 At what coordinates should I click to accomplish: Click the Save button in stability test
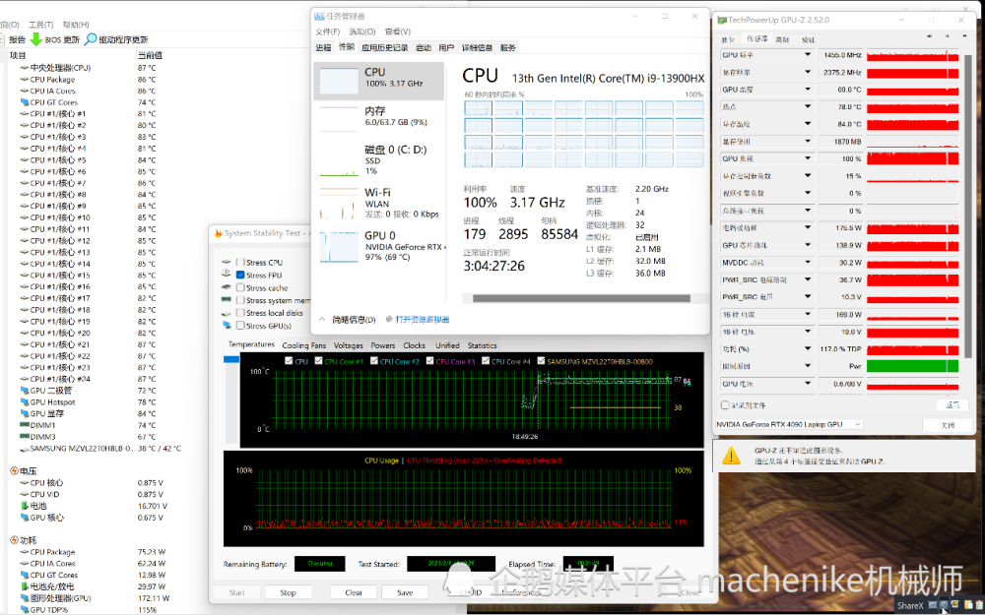(405, 592)
